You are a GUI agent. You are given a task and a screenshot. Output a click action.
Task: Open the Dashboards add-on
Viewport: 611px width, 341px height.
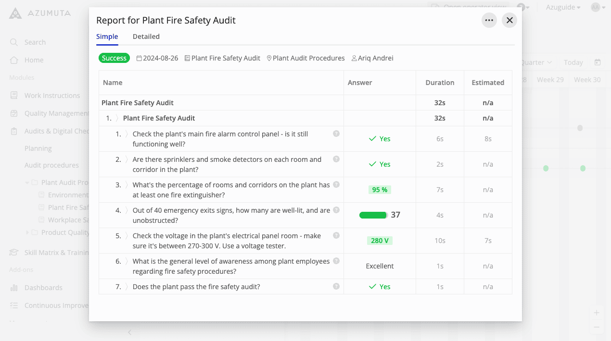coord(43,287)
